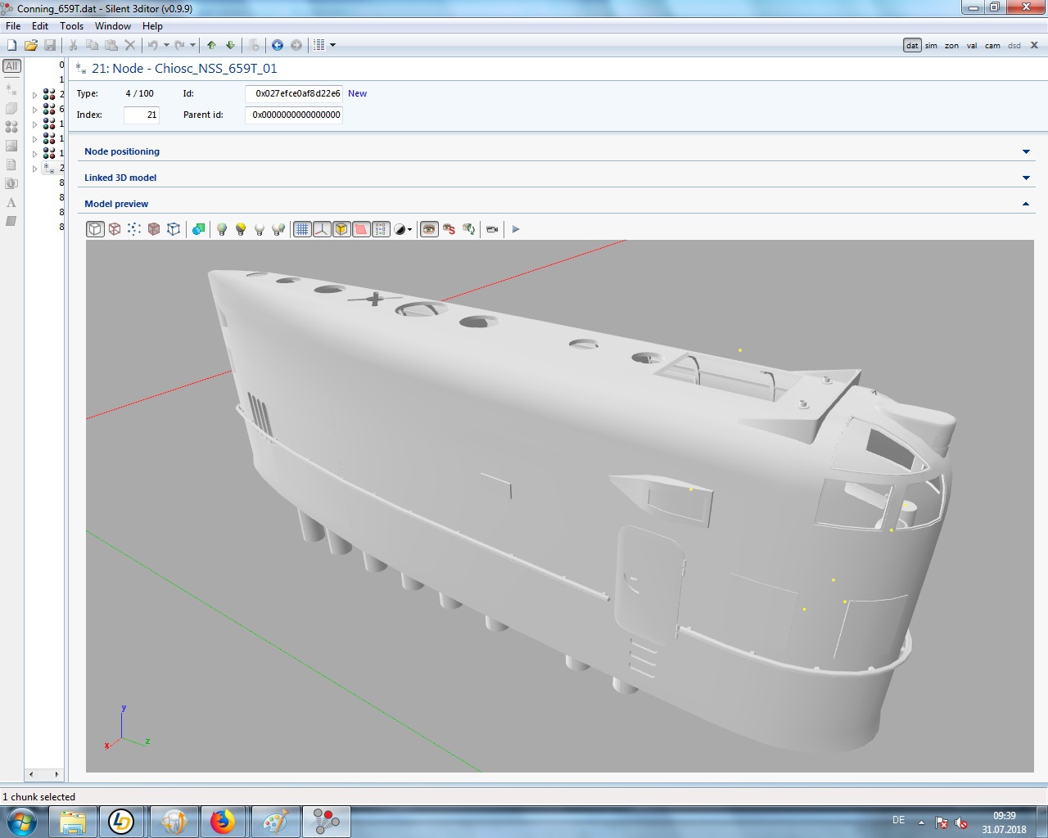
Task: Click the blue sphere and green cube icon
Action: coord(198,229)
